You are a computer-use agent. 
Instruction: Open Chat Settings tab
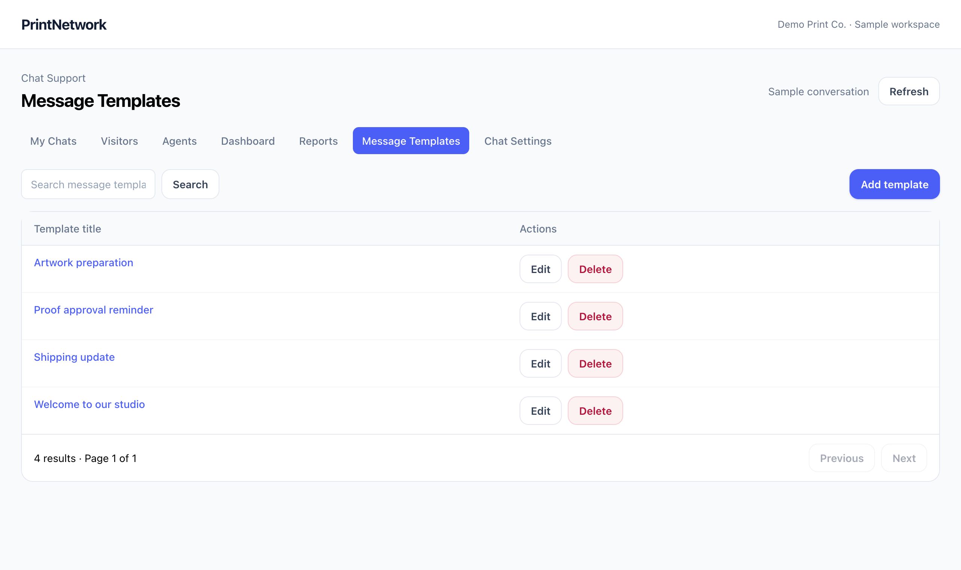518,141
